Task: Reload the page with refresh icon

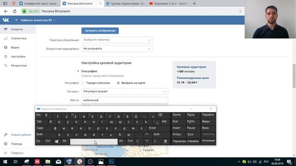Action: coord(14,11)
